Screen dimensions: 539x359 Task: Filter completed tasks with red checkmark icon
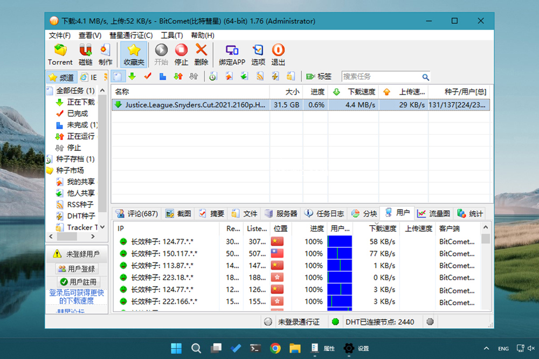pyautogui.click(x=148, y=77)
